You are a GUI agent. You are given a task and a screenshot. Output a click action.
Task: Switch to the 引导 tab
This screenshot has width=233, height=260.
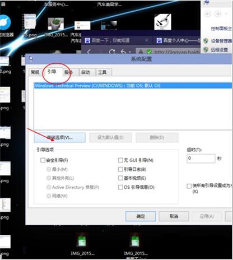pyautogui.click(x=52, y=72)
